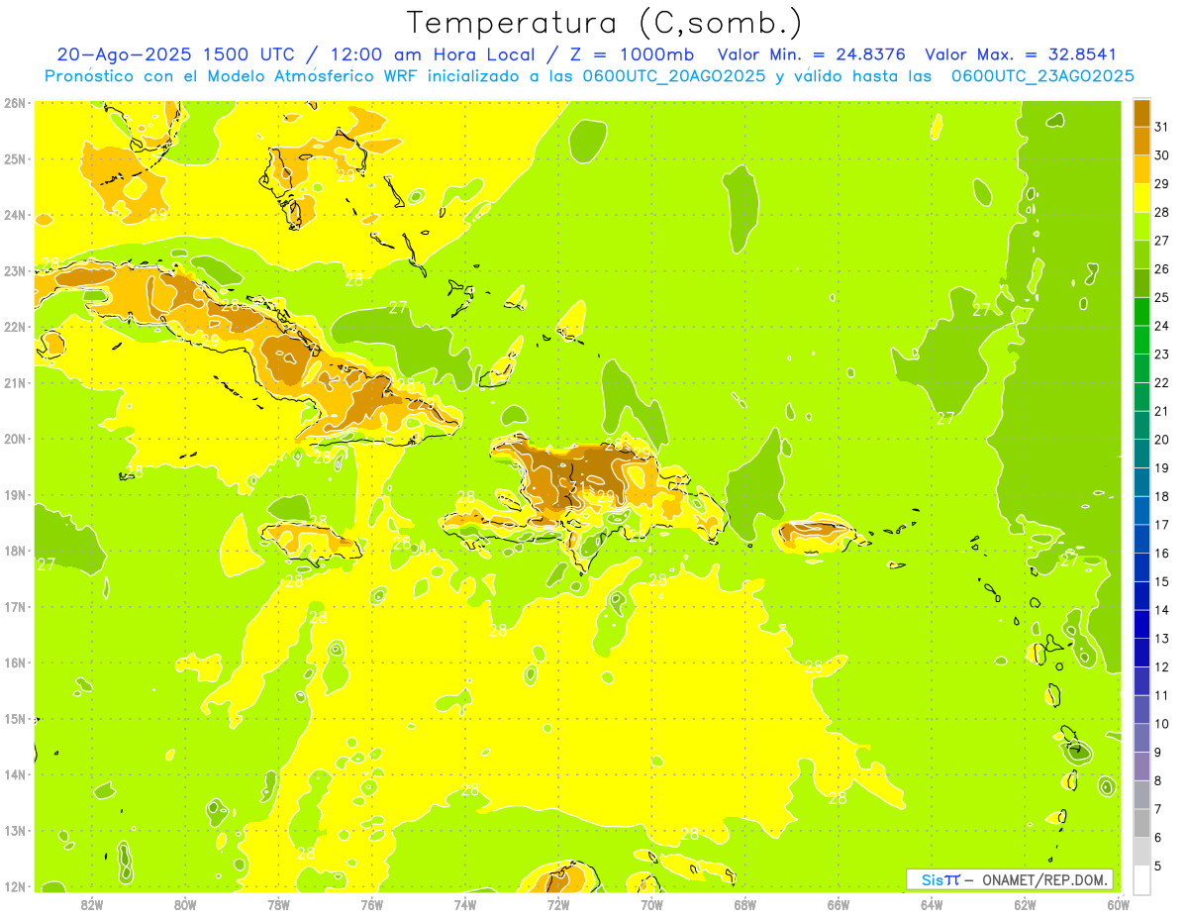Click the blue 'Sis' logo text
This screenshot has width=1188, height=918.
(932, 879)
